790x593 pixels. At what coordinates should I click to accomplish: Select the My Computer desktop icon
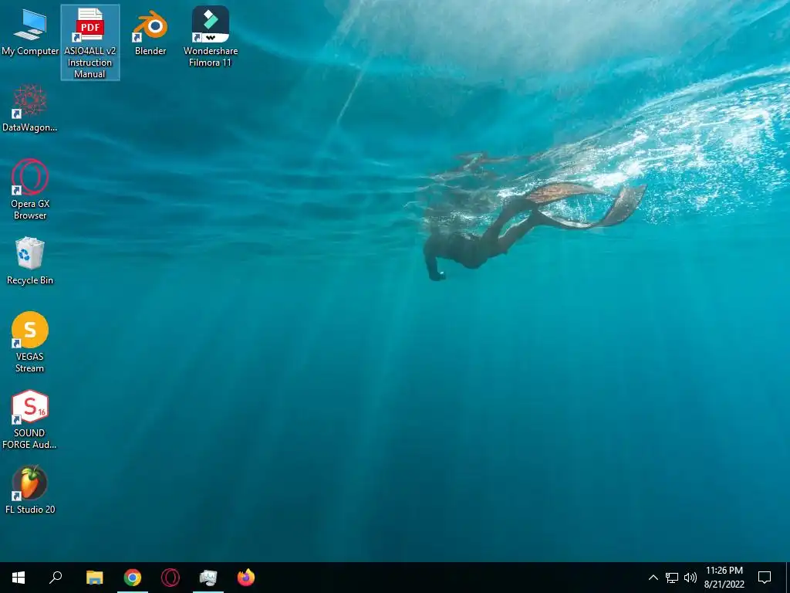(30, 31)
